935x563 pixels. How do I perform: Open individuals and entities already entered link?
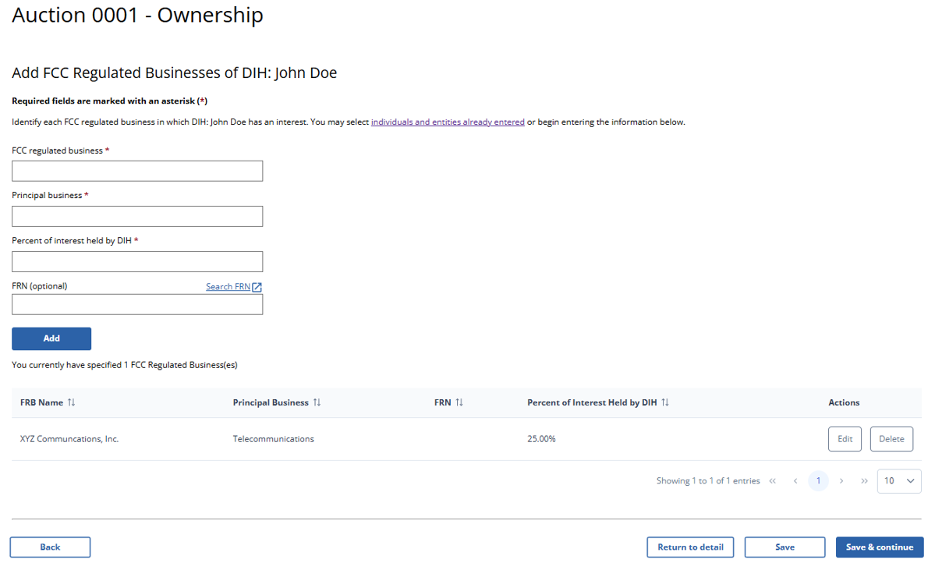point(448,122)
